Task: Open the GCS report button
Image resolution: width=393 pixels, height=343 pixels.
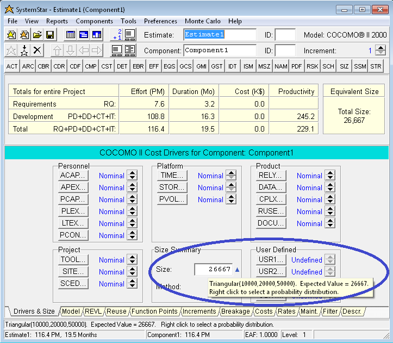Action: click(x=185, y=66)
